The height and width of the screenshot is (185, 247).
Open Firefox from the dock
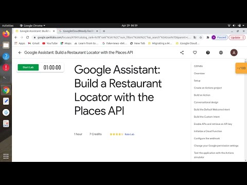tap(6, 34)
